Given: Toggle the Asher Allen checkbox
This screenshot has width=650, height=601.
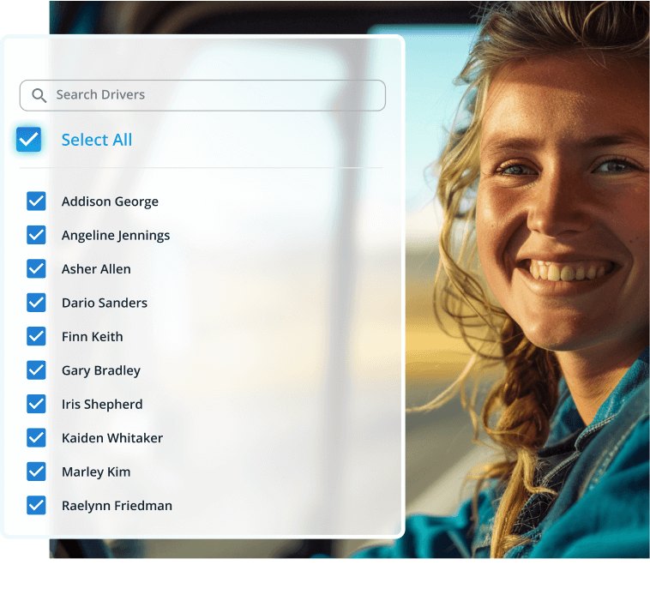Looking at the screenshot, I should tap(36, 268).
